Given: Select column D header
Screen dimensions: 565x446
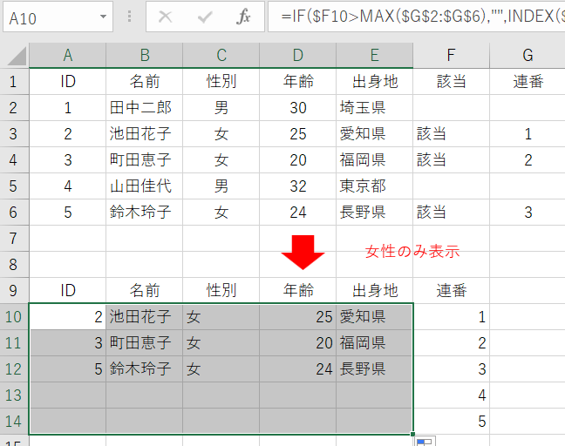Looking at the screenshot, I should 297,56.
